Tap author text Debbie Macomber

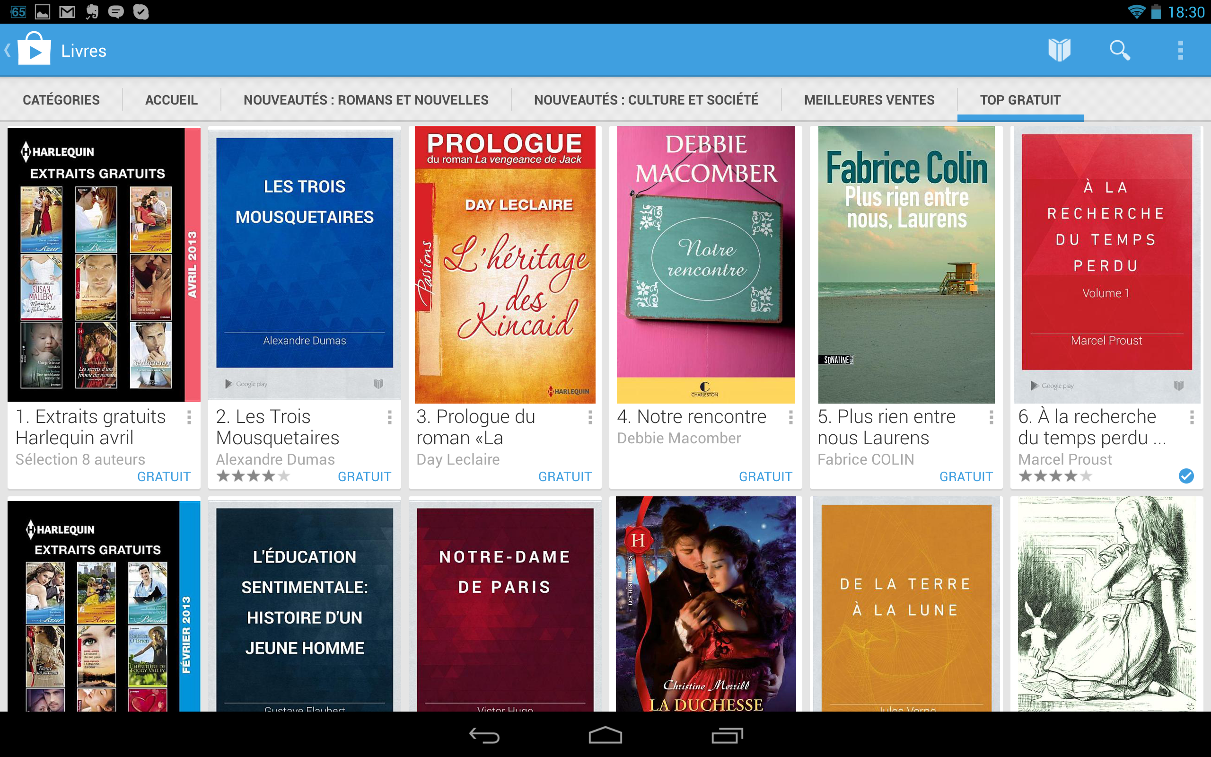point(678,438)
